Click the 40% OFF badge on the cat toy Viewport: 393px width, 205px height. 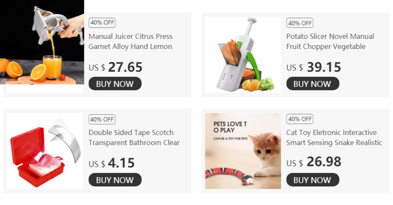[x=300, y=119]
